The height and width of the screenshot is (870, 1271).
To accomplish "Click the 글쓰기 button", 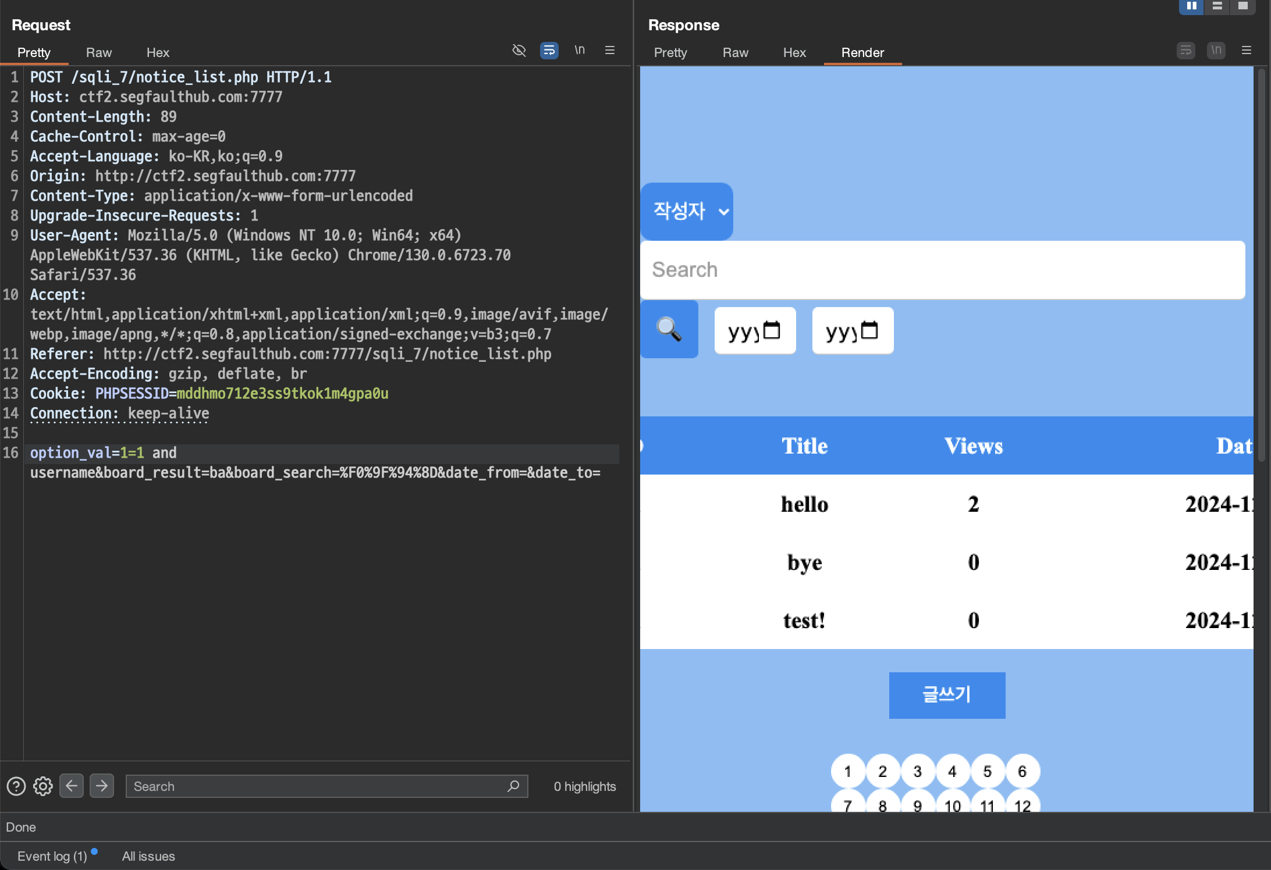I will [946, 695].
